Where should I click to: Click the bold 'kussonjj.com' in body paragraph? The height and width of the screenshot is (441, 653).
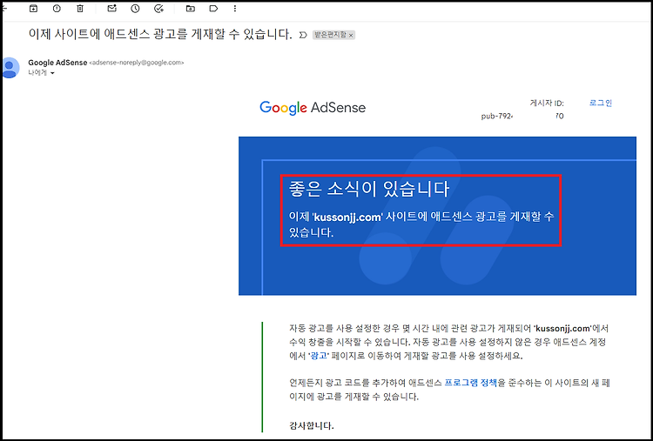click(x=562, y=328)
